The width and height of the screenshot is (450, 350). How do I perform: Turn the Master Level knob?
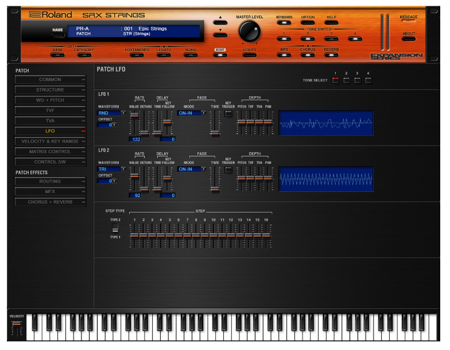249,32
